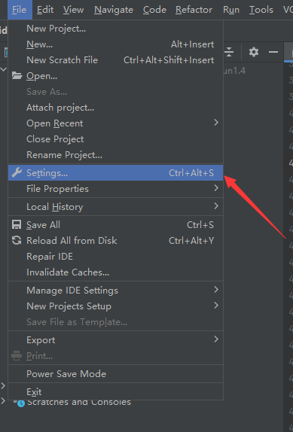Open the Edit menu
The image size is (293, 432).
[45, 10]
